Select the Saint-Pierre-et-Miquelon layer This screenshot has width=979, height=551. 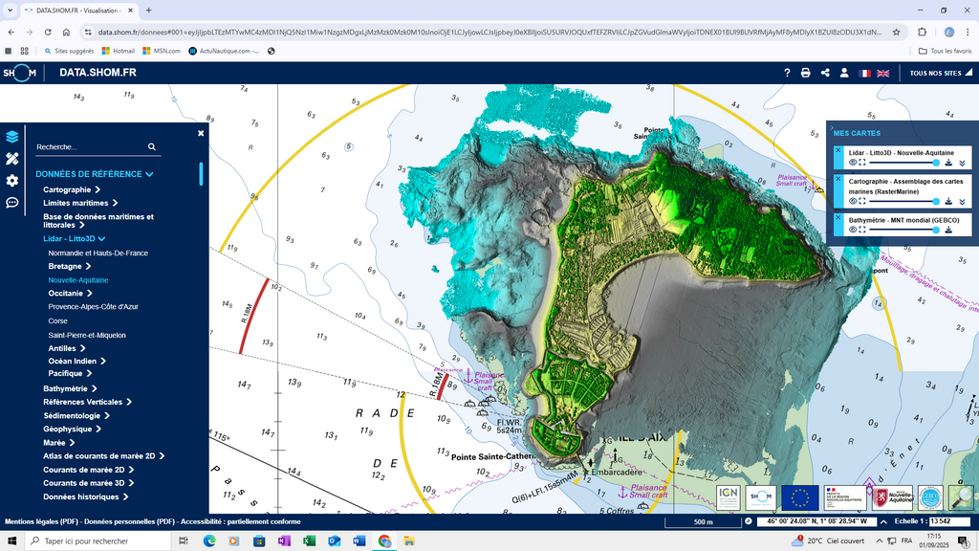point(87,335)
